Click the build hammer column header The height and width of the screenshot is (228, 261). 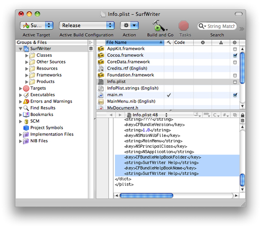(x=169, y=42)
